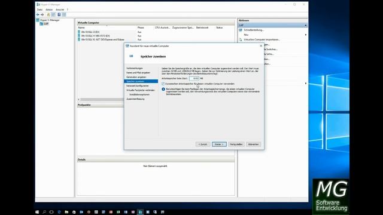Open the purple OneNote taskbar icon
Viewport: 383px width, 215px height.
133,212
